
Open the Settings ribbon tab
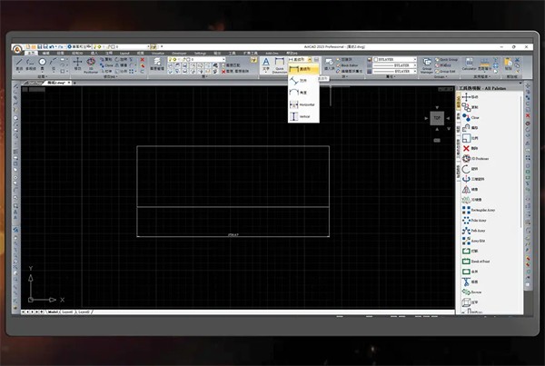tap(200, 53)
